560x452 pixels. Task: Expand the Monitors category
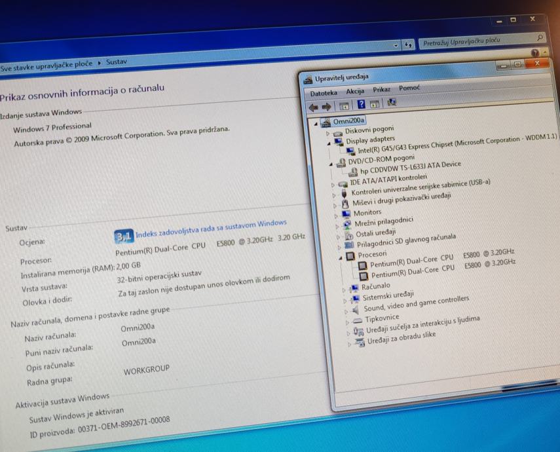[336, 216]
